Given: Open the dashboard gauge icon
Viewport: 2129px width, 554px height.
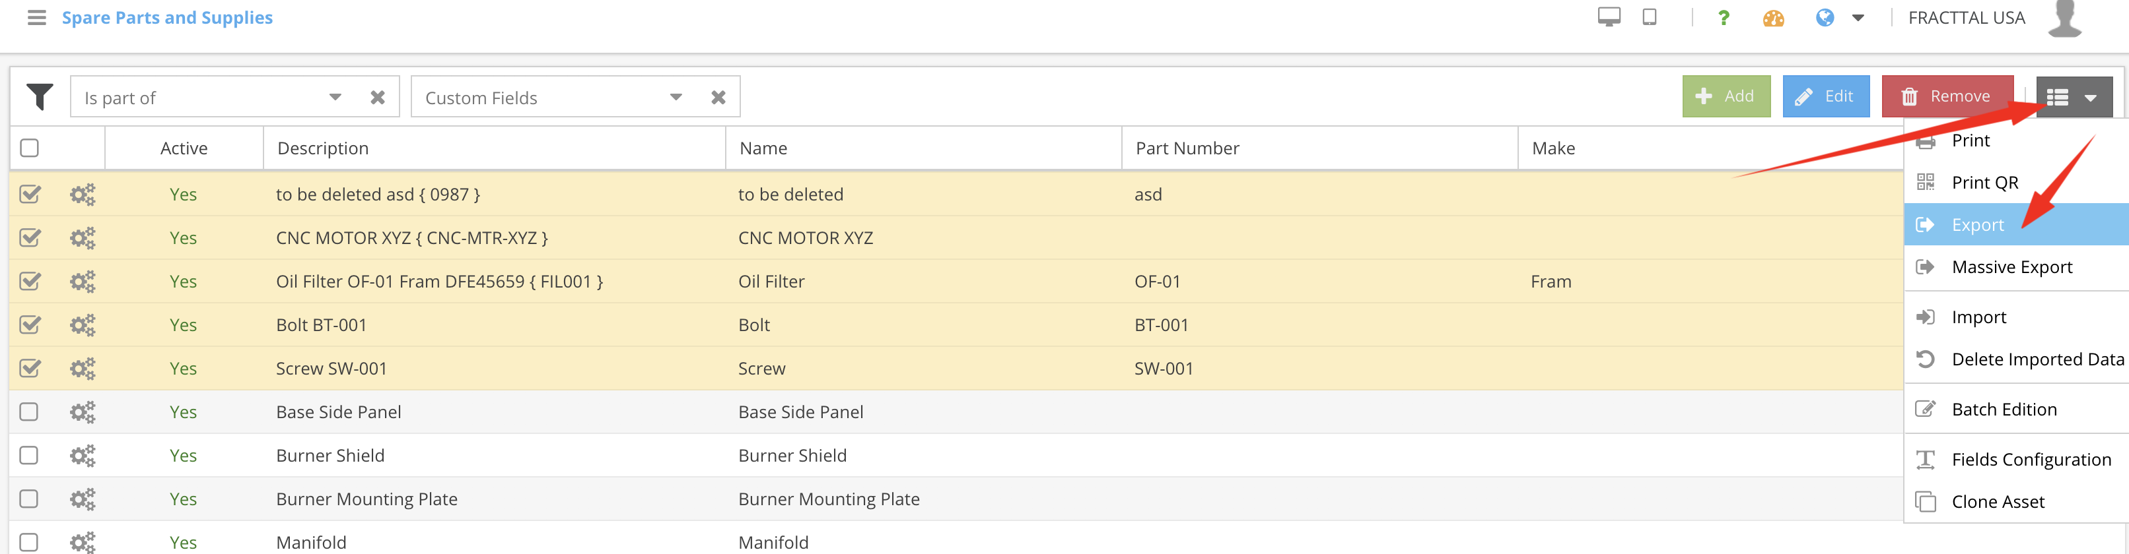Looking at the screenshot, I should click(1773, 17).
